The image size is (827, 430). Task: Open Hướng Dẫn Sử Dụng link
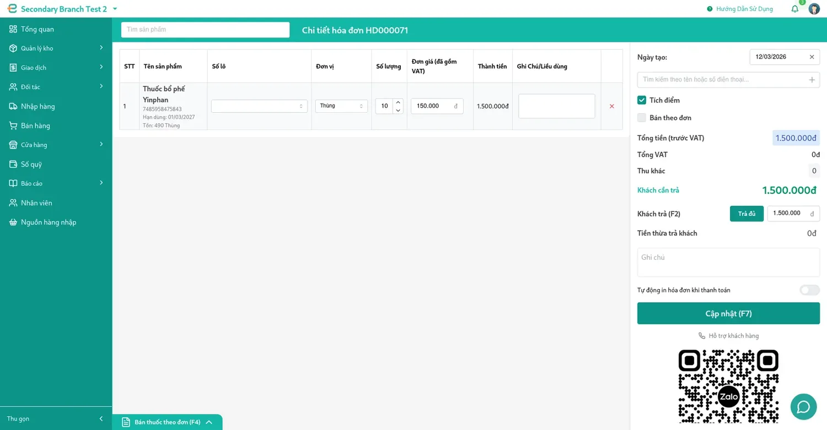[x=744, y=9]
